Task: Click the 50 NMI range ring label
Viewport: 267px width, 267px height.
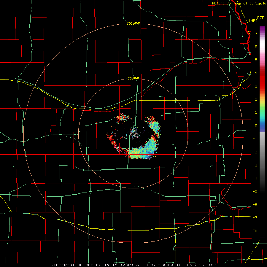Action: tap(133, 78)
